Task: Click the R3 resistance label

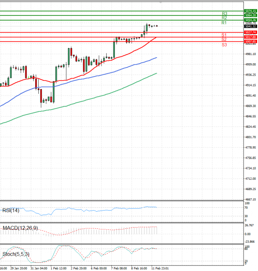Action: (x=224, y=13)
